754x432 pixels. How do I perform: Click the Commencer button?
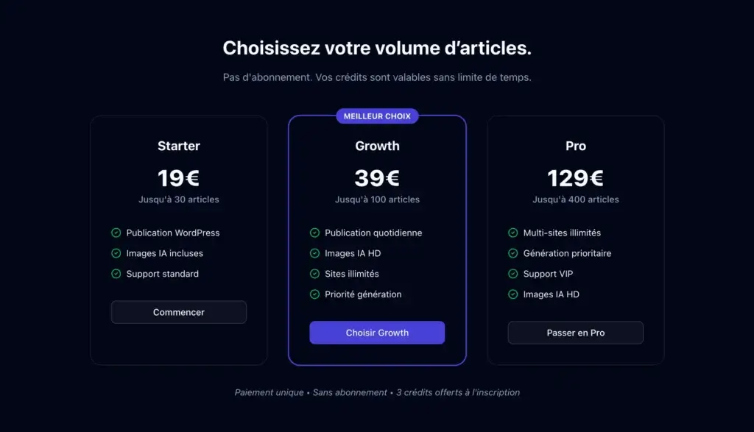[x=178, y=312]
